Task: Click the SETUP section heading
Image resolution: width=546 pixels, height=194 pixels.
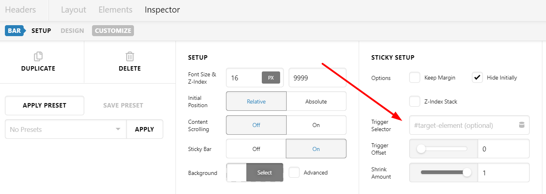Action: coord(198,58)
